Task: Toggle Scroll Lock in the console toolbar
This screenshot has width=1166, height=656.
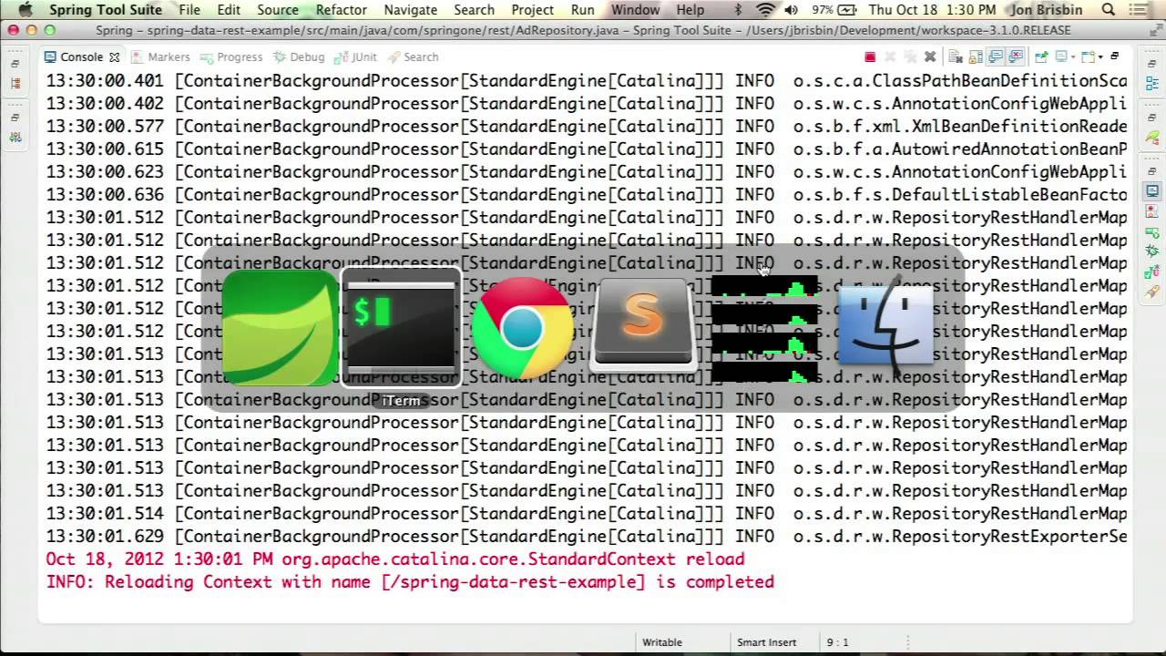Action: 976,56
